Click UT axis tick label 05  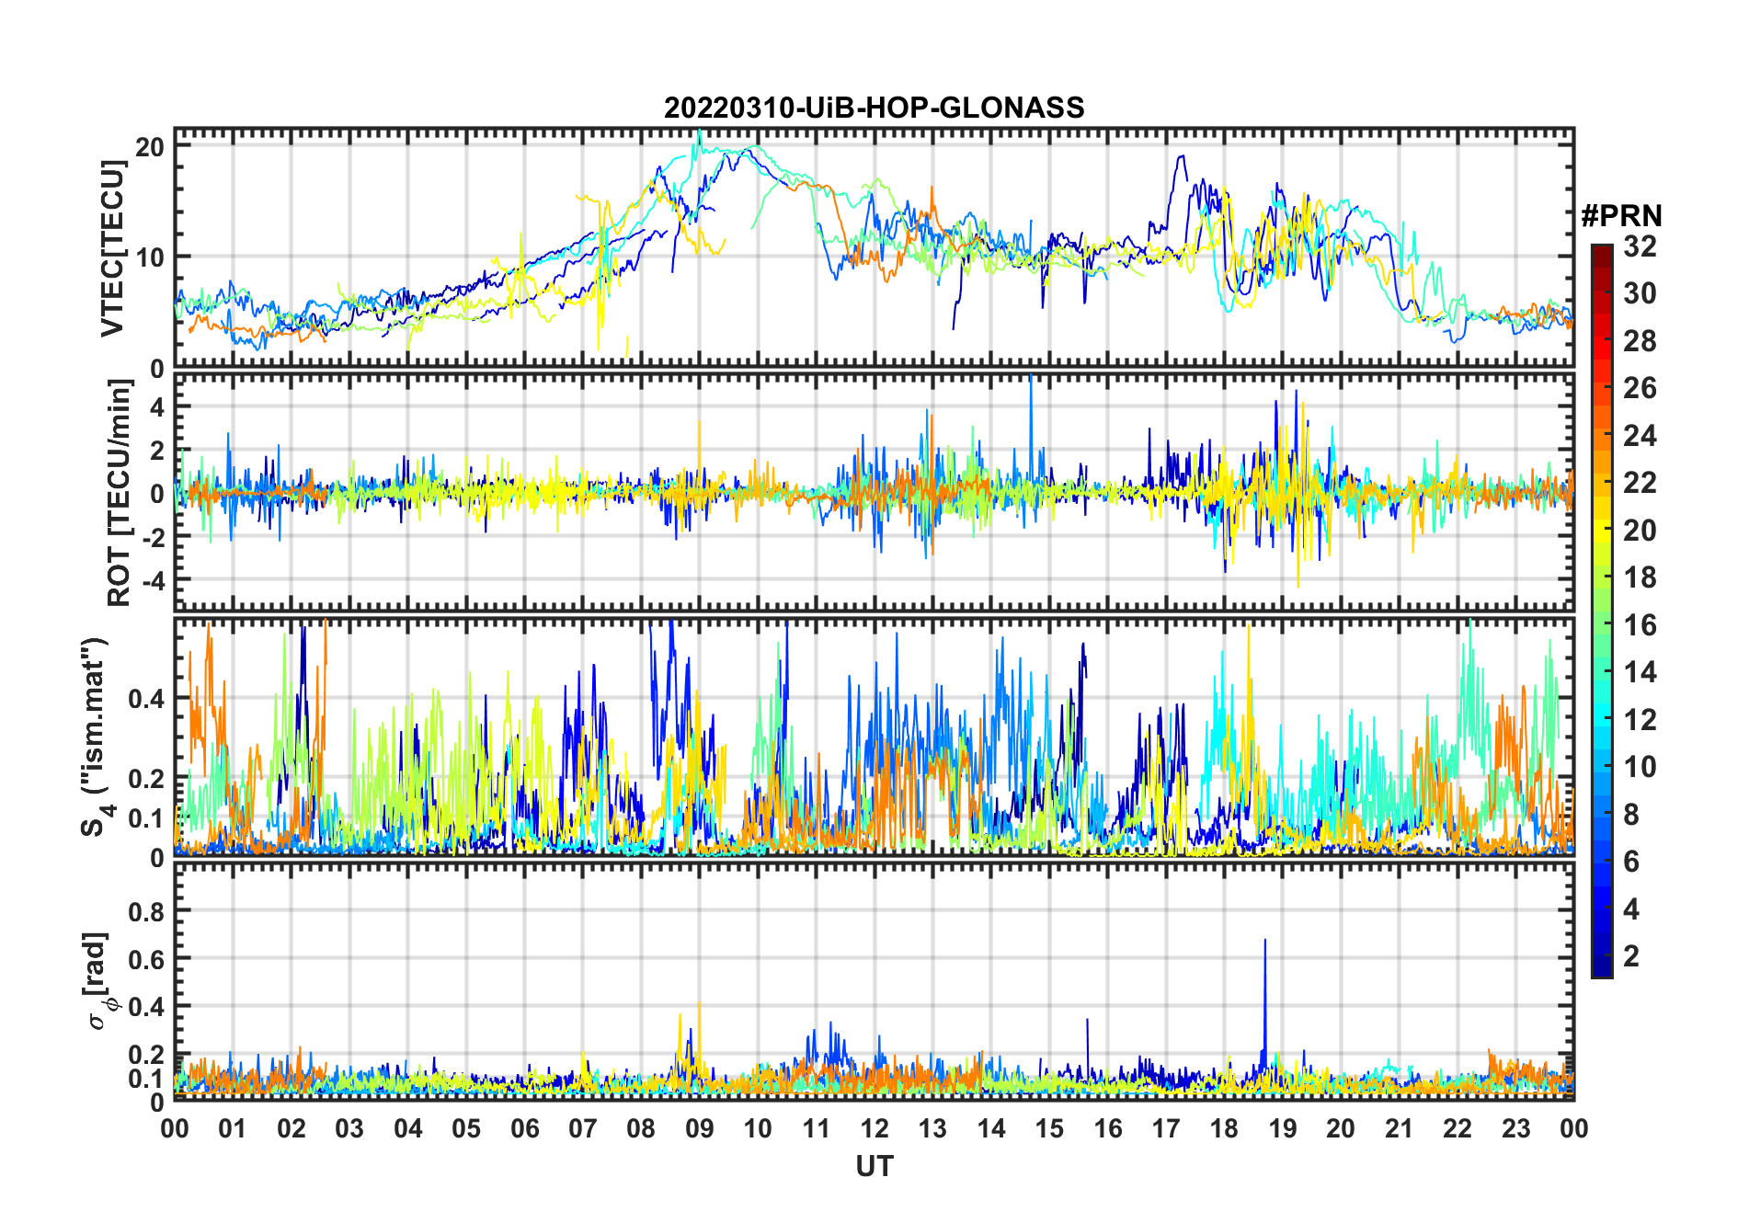click(x=466, y=1128)
